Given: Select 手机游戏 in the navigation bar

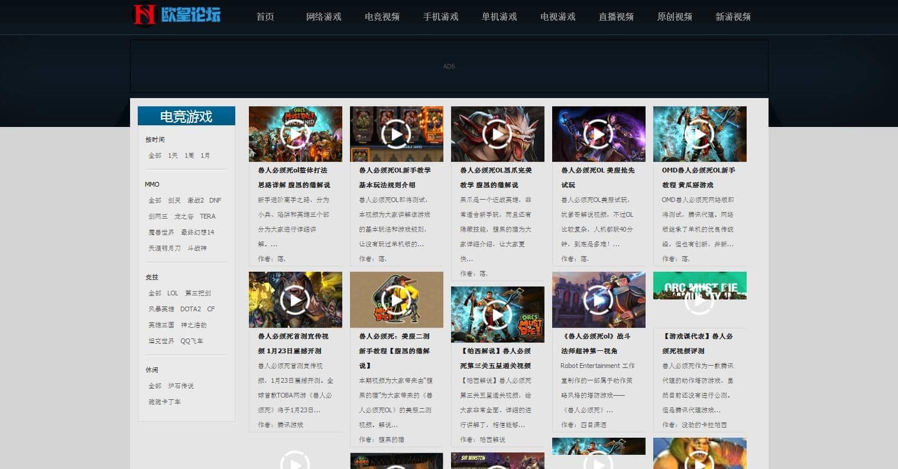Looking at the screenshot, I should (x=441, y=17).
